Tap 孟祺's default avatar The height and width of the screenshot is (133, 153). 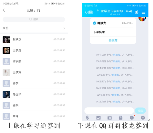pyautogui.click(x=6, y=105)
